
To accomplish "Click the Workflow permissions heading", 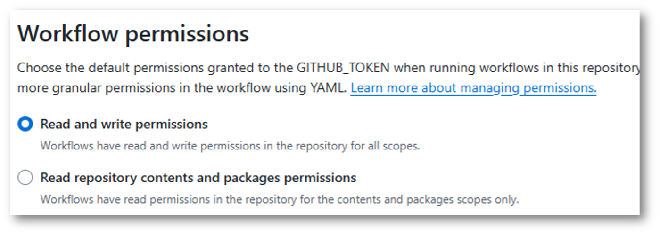I will click(133, 34).
